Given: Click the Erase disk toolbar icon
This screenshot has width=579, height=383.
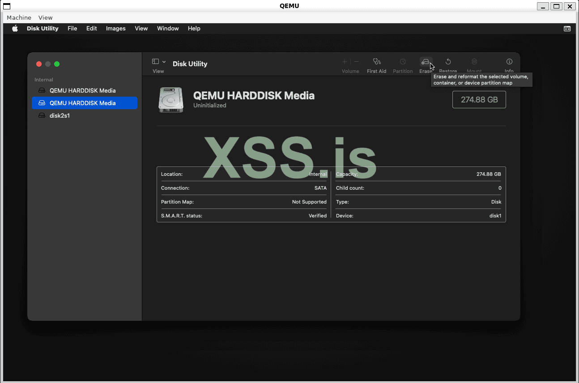Looking at the screenshot, I should pos(426,62).
